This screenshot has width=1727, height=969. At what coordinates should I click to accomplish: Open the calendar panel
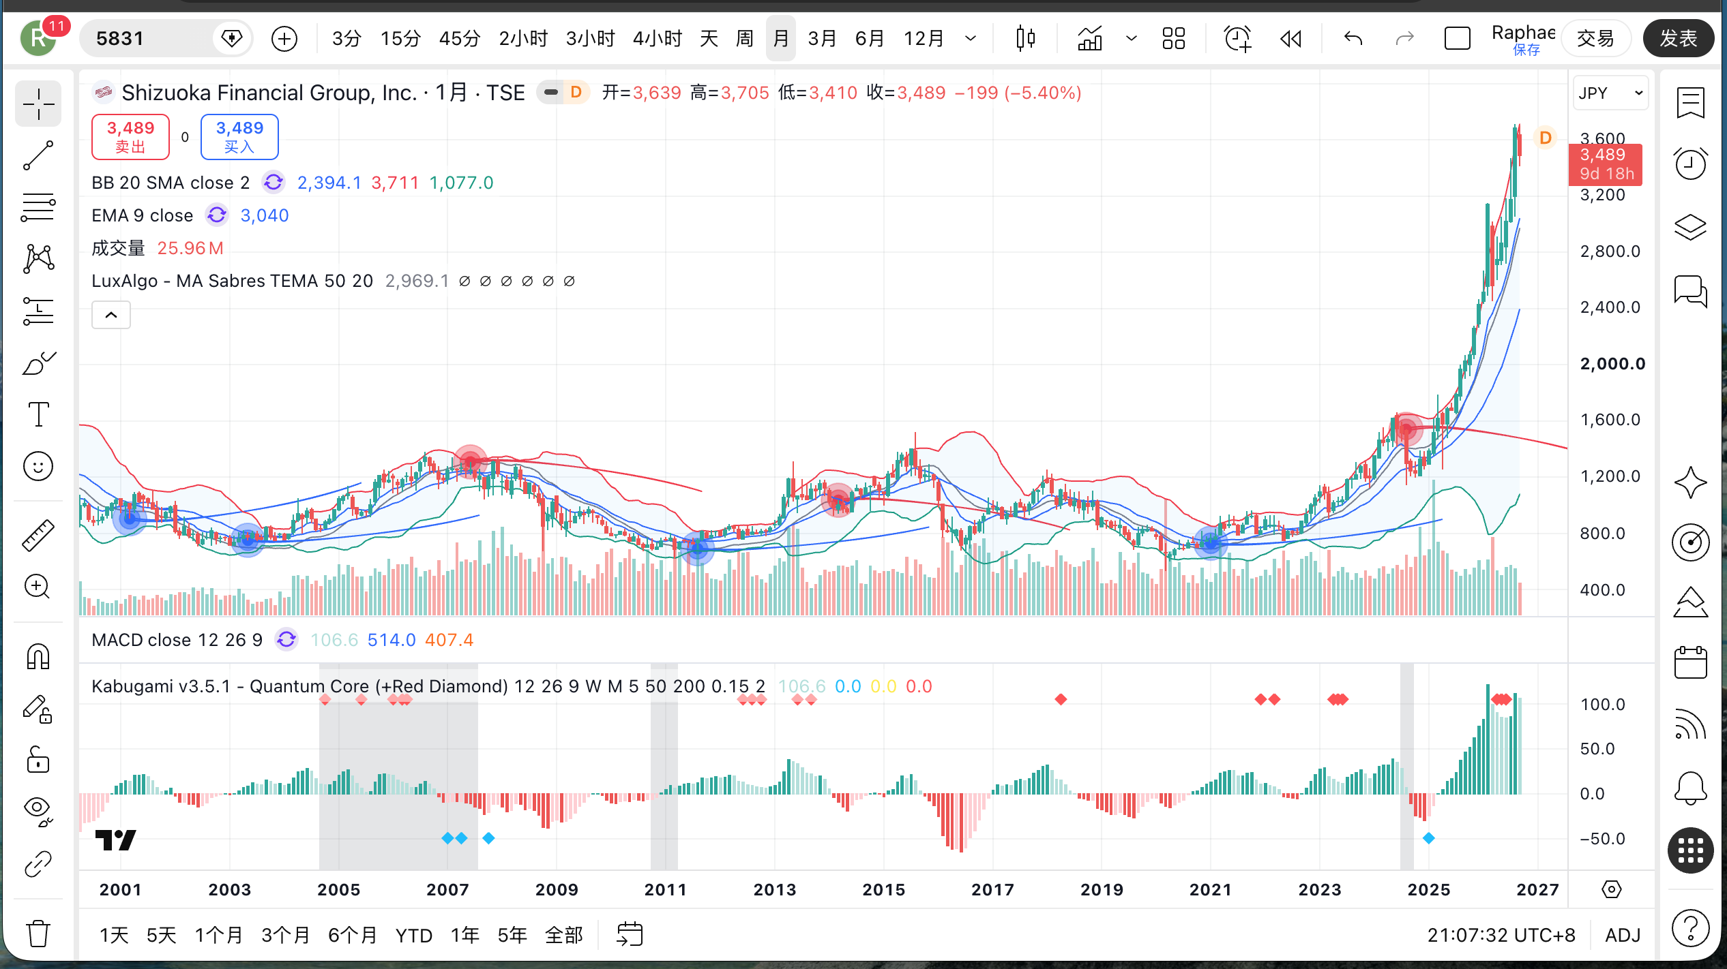point(1690,662)
